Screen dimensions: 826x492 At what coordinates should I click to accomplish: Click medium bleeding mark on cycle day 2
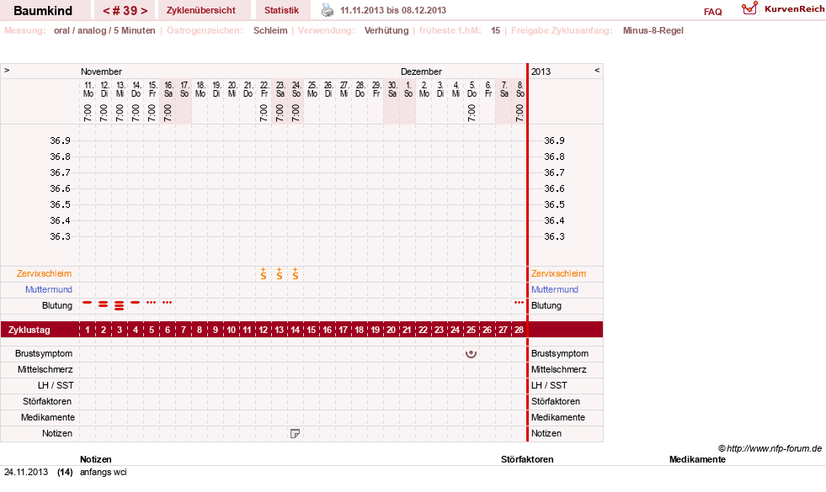point(104,304)
